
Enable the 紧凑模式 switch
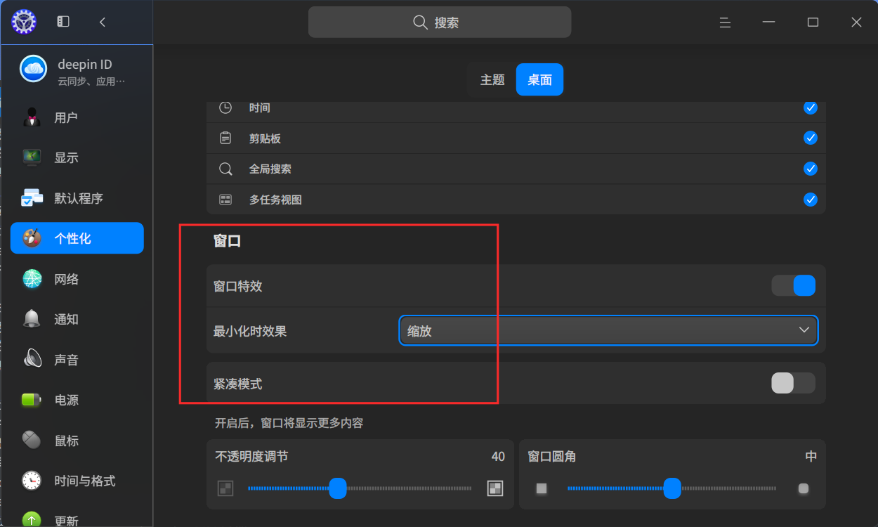(794, 383)
